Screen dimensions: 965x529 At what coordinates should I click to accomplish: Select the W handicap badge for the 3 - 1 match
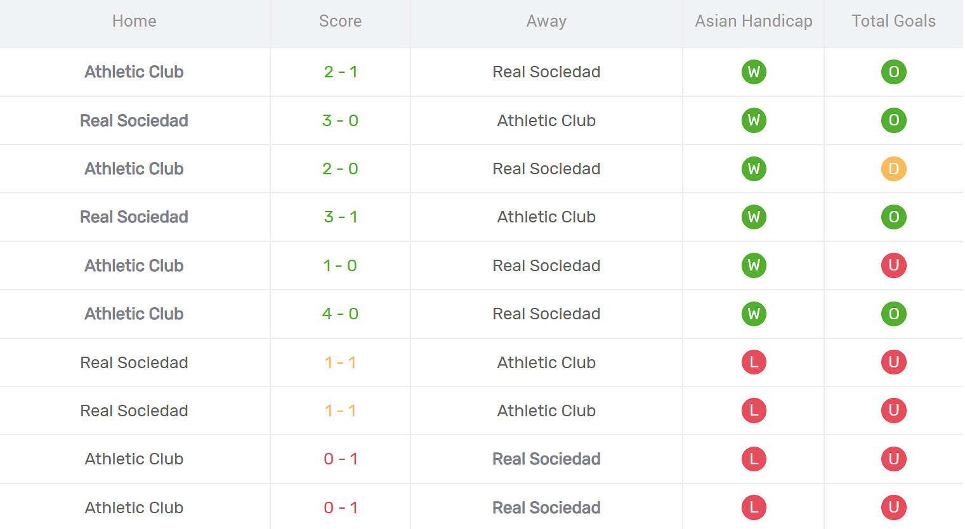[754, 217]
